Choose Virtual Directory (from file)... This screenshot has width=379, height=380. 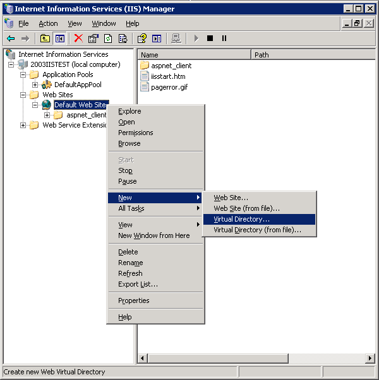tap(259, 230)
